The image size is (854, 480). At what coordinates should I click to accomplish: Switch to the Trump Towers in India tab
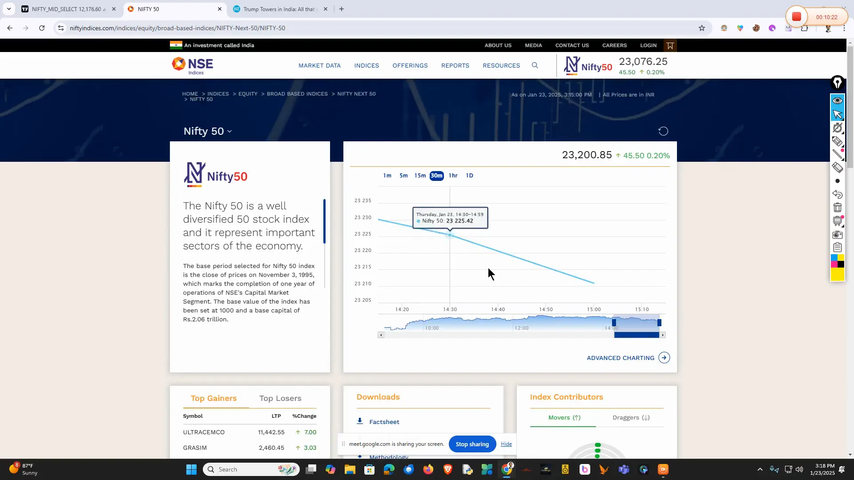pyautogui.click(x=278, y=9)
